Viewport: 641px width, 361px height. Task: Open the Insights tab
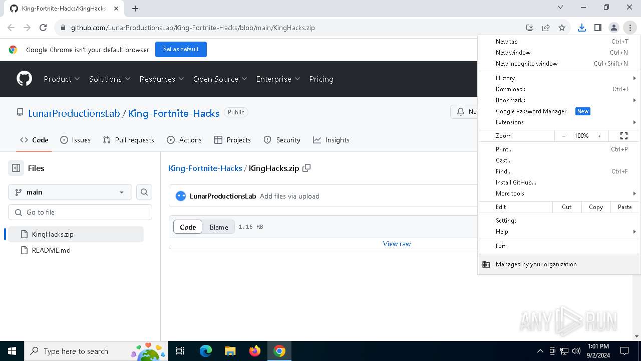(331, 140)
